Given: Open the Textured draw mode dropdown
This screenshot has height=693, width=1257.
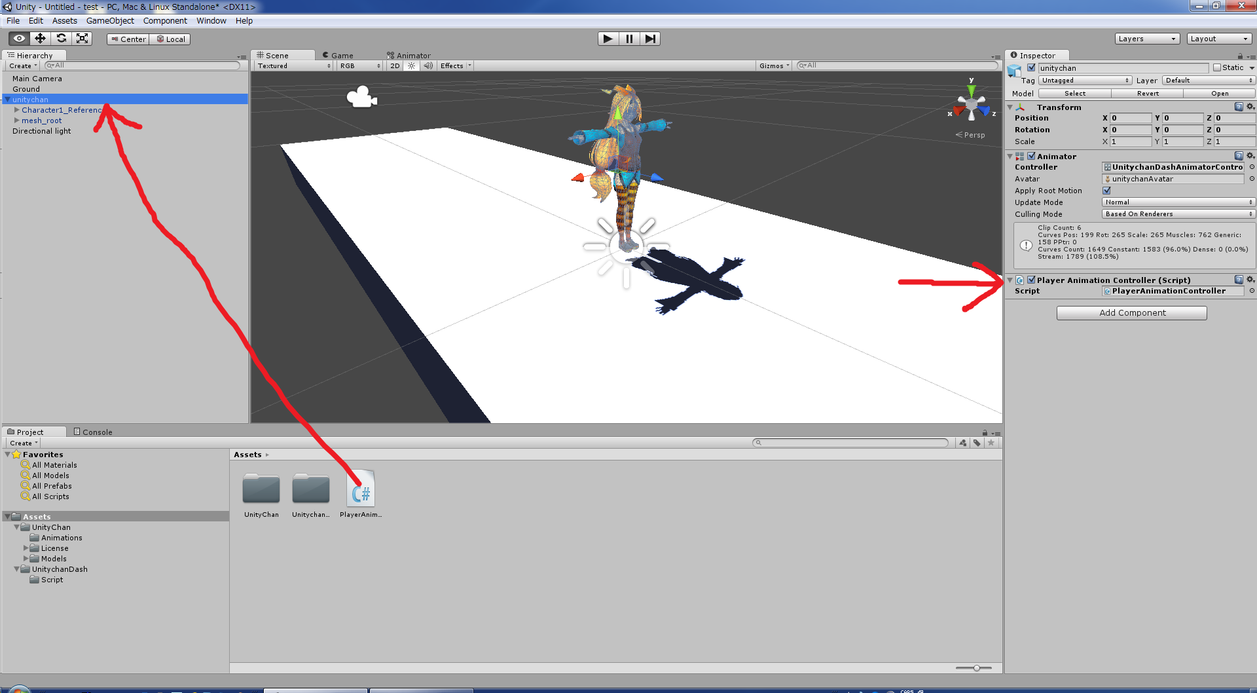Looking at the screenshot, I should [x=293, y=66].
